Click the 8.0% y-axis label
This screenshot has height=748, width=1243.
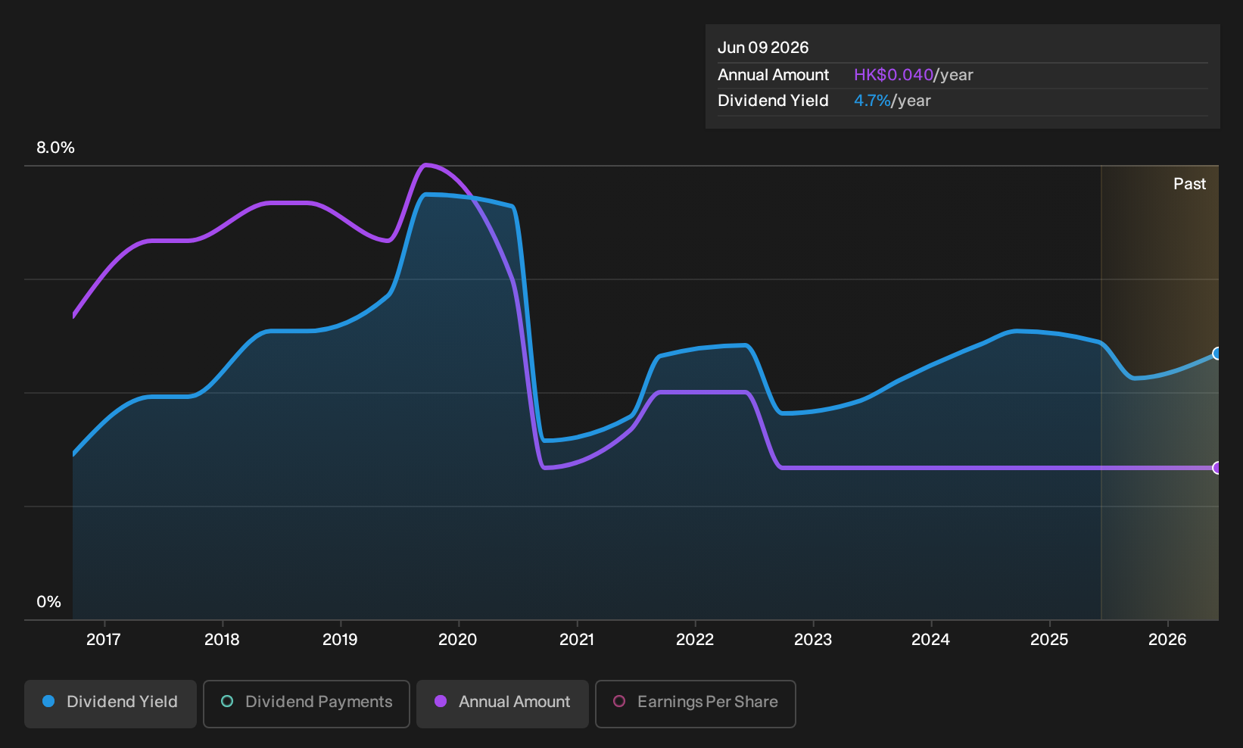coord(56,148)
